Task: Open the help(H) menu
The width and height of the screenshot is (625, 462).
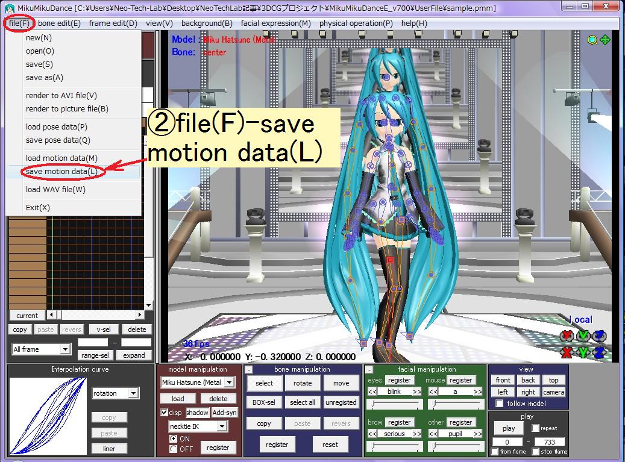Action: (414, 23)
